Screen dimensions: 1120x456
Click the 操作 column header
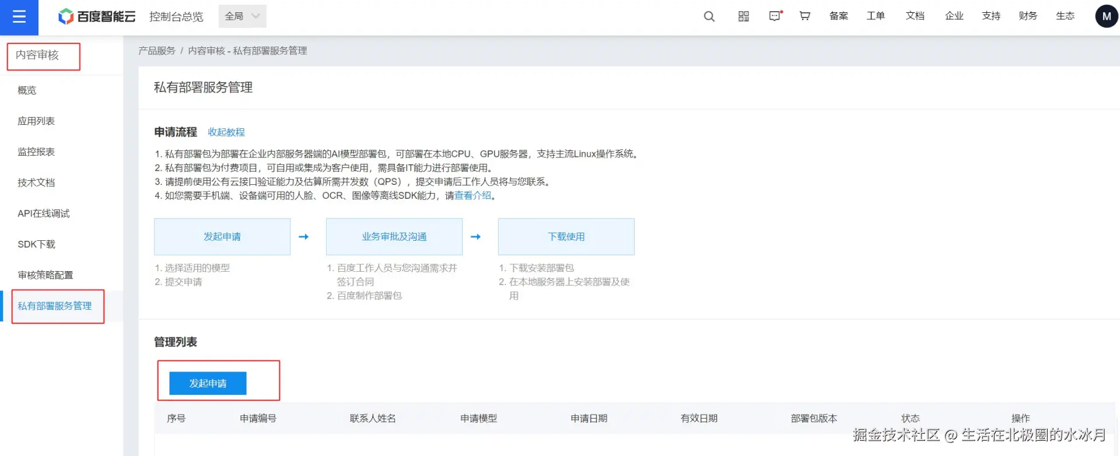point(1021,419)
